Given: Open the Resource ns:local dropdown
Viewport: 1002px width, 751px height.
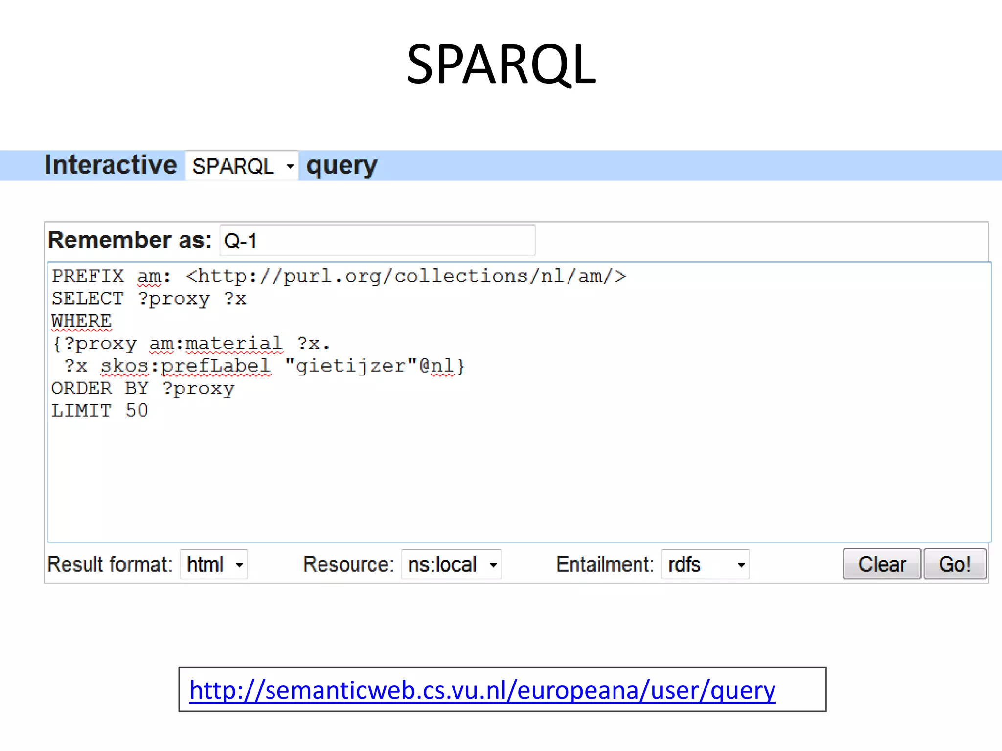Looking at the screenshot, I should 451,565.
